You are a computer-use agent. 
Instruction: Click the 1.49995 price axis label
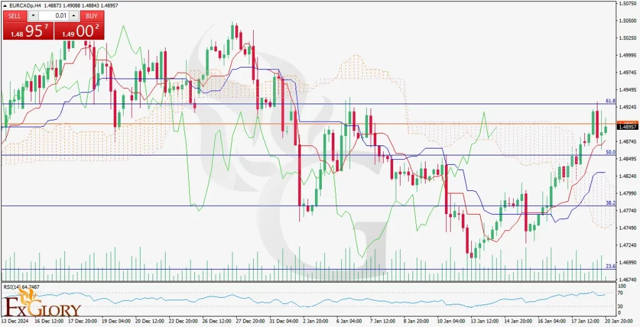pyautogui.click(x=629, y=55)
